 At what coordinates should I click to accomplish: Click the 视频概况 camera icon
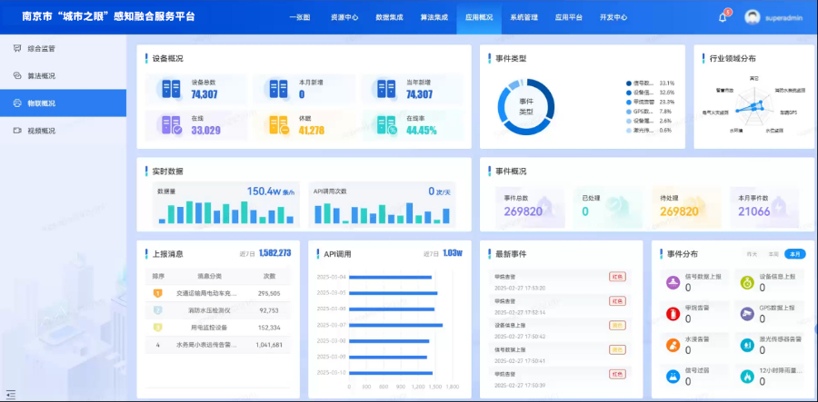click(x=16, y=131)
